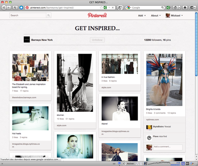Viewport: 198px width, 166px height.
Task: Open the in true fashion. runway pin
Action: pos(120,64)
